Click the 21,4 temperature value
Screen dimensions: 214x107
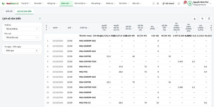click(x=109, y=56)
